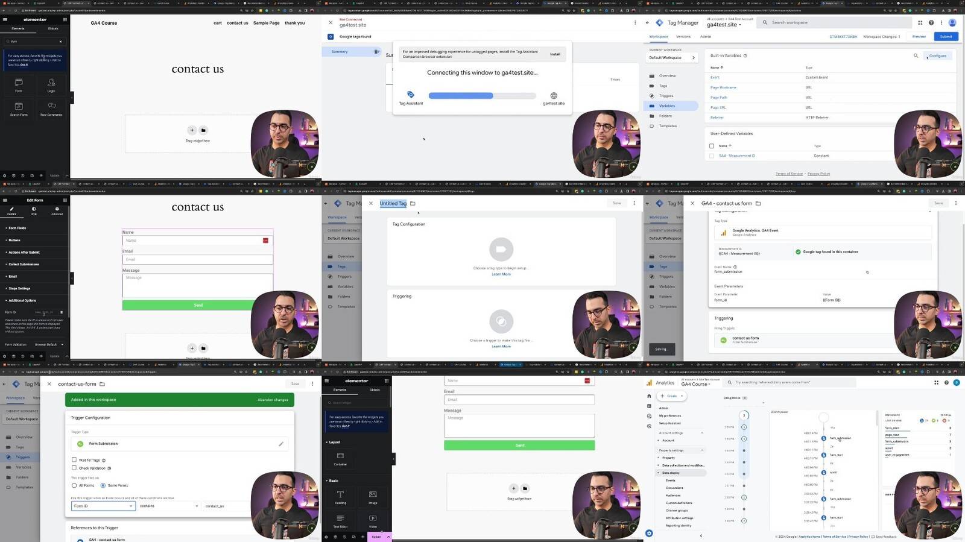Screen dimensions: 965x542
Task: Open the Create dropdown in Analytics Admin
Action: point(672,396)
